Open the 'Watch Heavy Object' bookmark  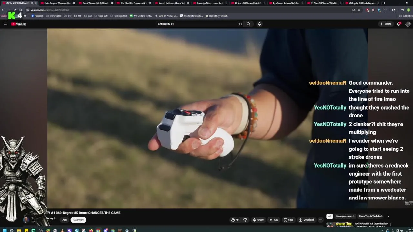pyautogui.click(x=217, y=16)
